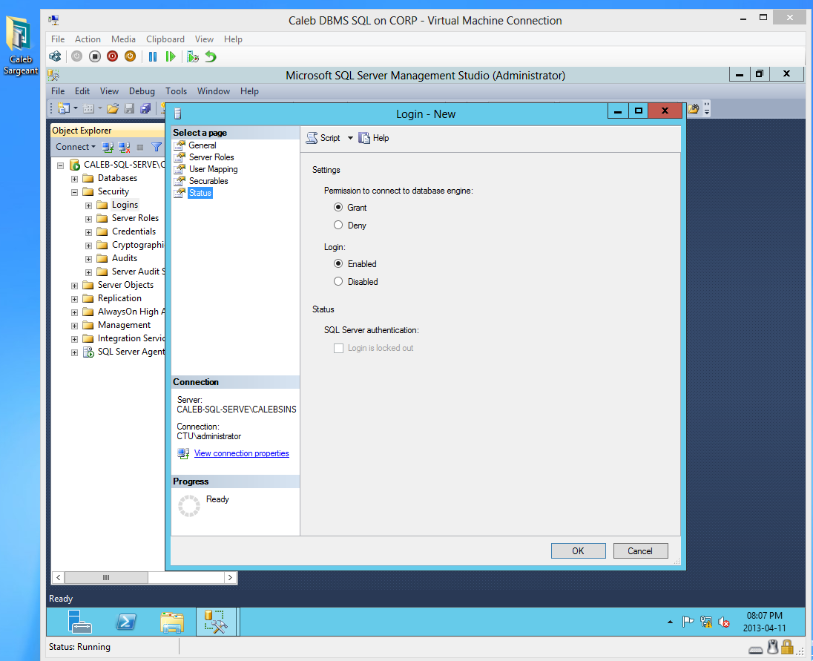Click the taskbar clock 08:07 PM
The width and height of the screenshot is (813, 661).
click(x=764, y=616)
